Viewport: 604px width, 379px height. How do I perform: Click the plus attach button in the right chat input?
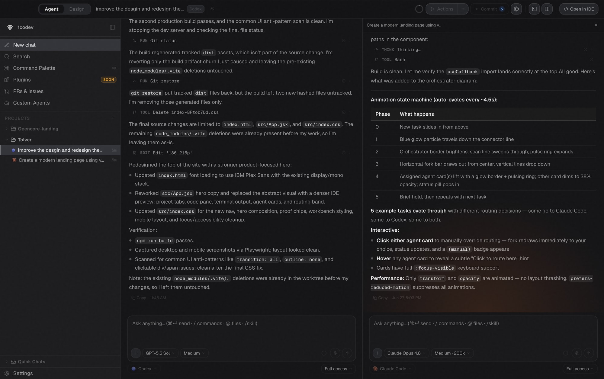point(377,353)
